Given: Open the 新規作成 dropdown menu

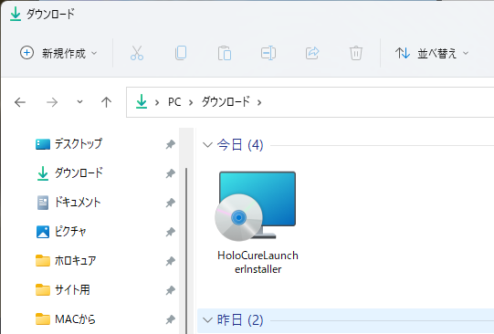Looking at the screenshot, I should pos(58,53).
